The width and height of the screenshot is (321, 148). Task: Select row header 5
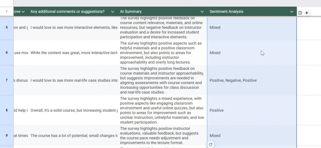7,27
